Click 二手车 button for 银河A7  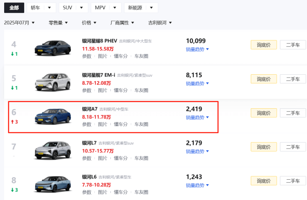click(292, 113)
